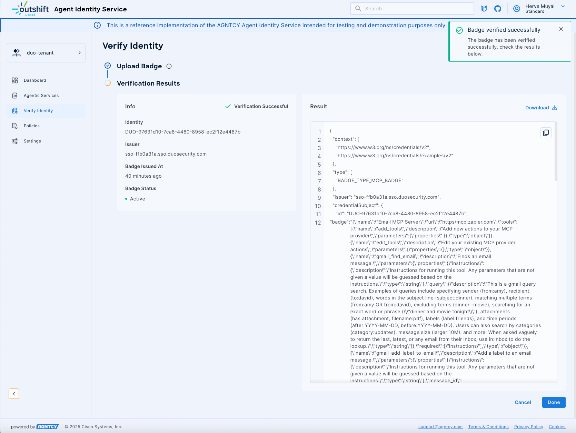Open the documentation icon in the header
Viewport: 576px width, 433px height.
point(484,8)
